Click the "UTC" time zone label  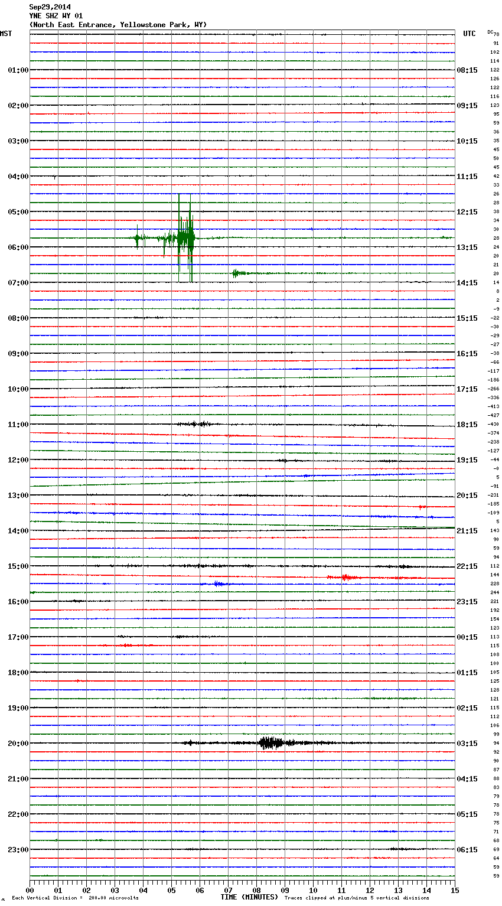click(x=470, y=34)
